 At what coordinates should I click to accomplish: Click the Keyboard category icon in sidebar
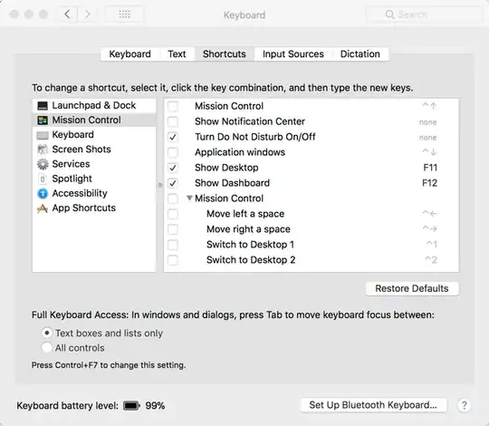43,135
